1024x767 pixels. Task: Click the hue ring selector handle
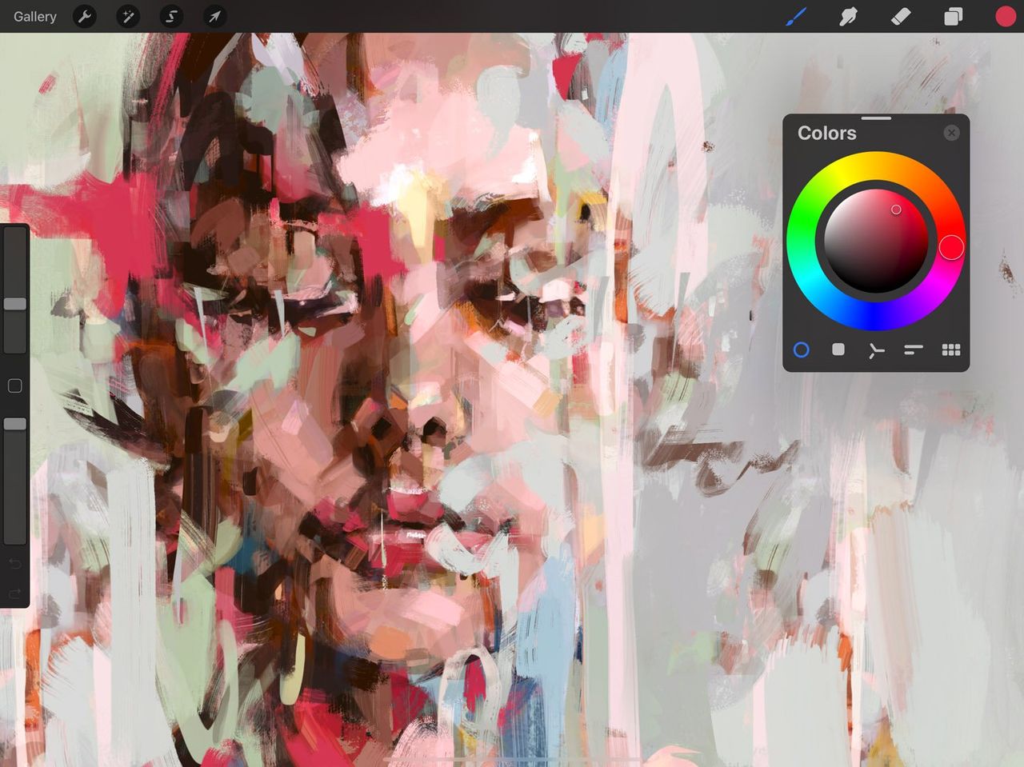click(x=951, y=248)
